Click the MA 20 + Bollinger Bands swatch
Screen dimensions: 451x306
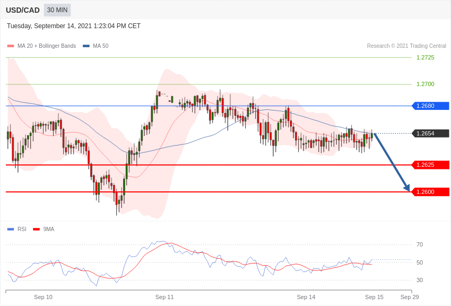tap(11, 46)
